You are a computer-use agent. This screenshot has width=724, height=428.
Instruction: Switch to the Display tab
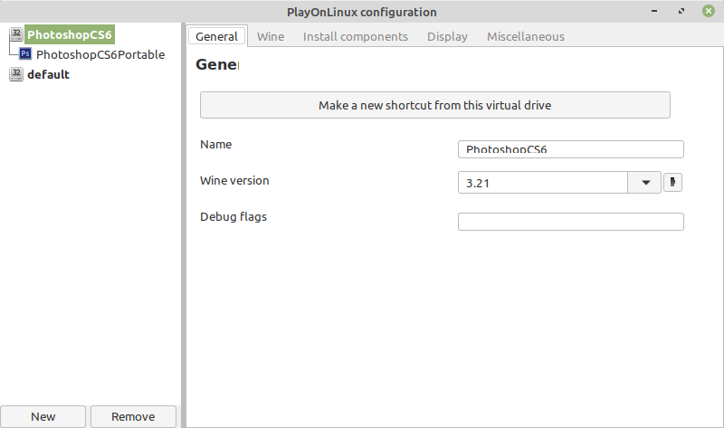447,36
